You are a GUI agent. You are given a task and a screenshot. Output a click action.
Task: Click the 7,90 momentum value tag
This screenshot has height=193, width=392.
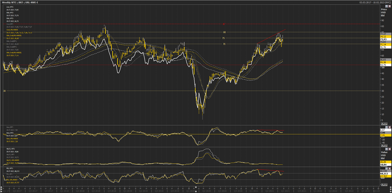coord(386,133)
